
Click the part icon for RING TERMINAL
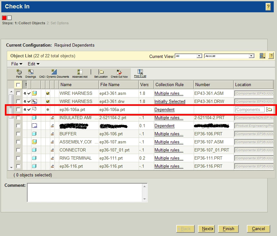pyautogui.click(x=34, y=158)
